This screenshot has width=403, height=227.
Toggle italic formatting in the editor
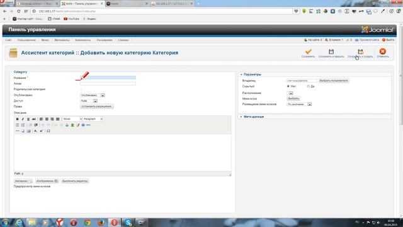coord(23,119)
